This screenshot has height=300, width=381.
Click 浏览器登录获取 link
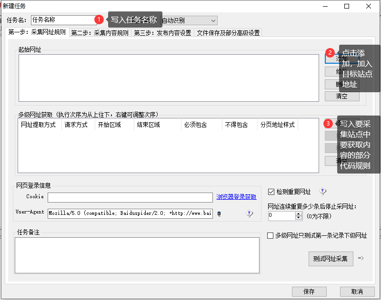pyautogui.click(x=236, y=197)
